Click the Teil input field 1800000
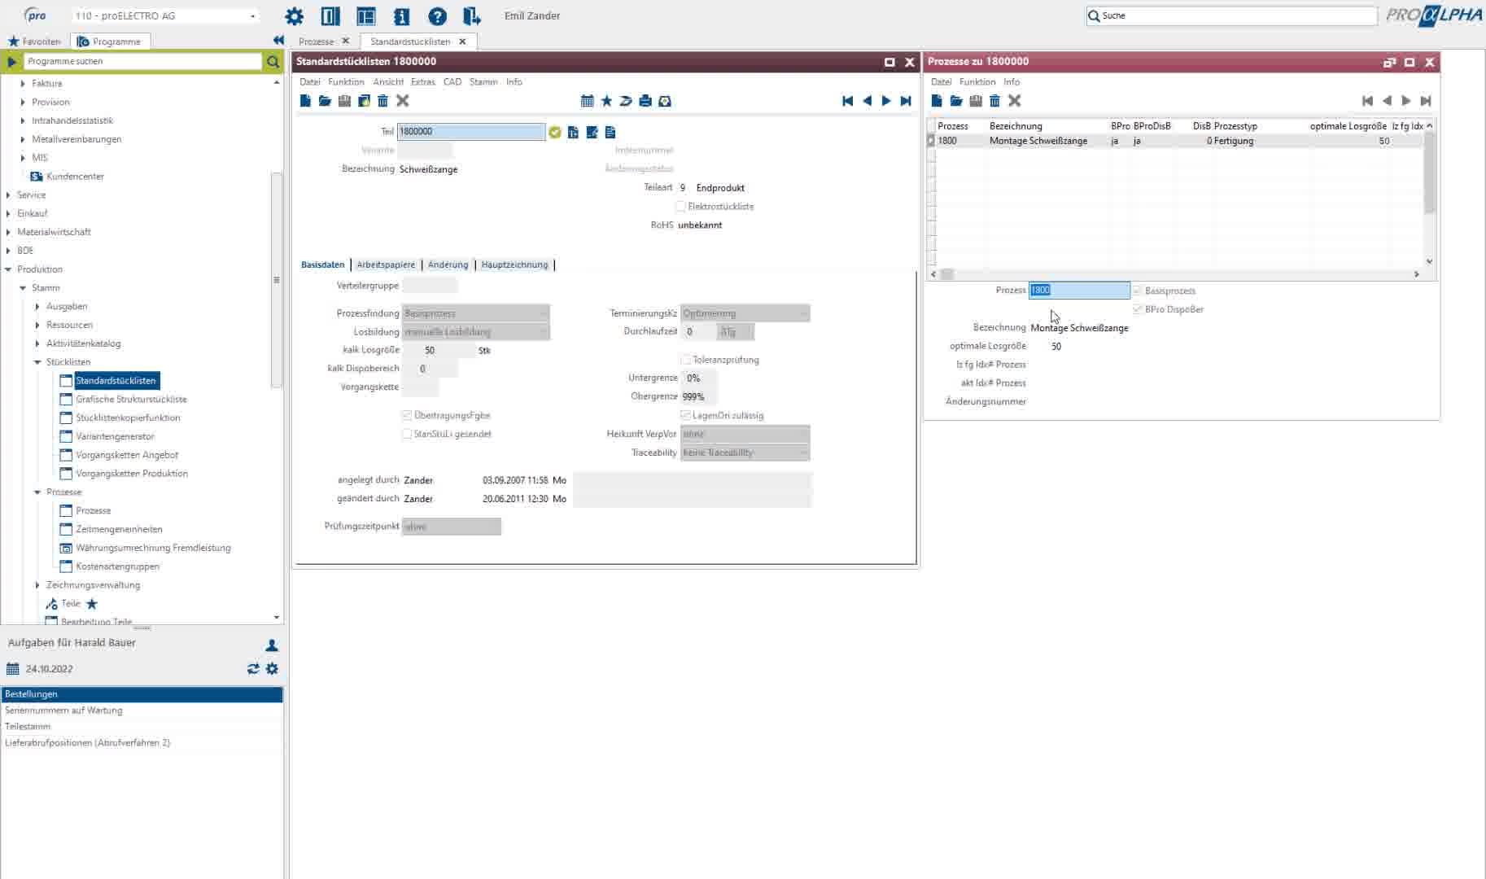 (471, 132)
